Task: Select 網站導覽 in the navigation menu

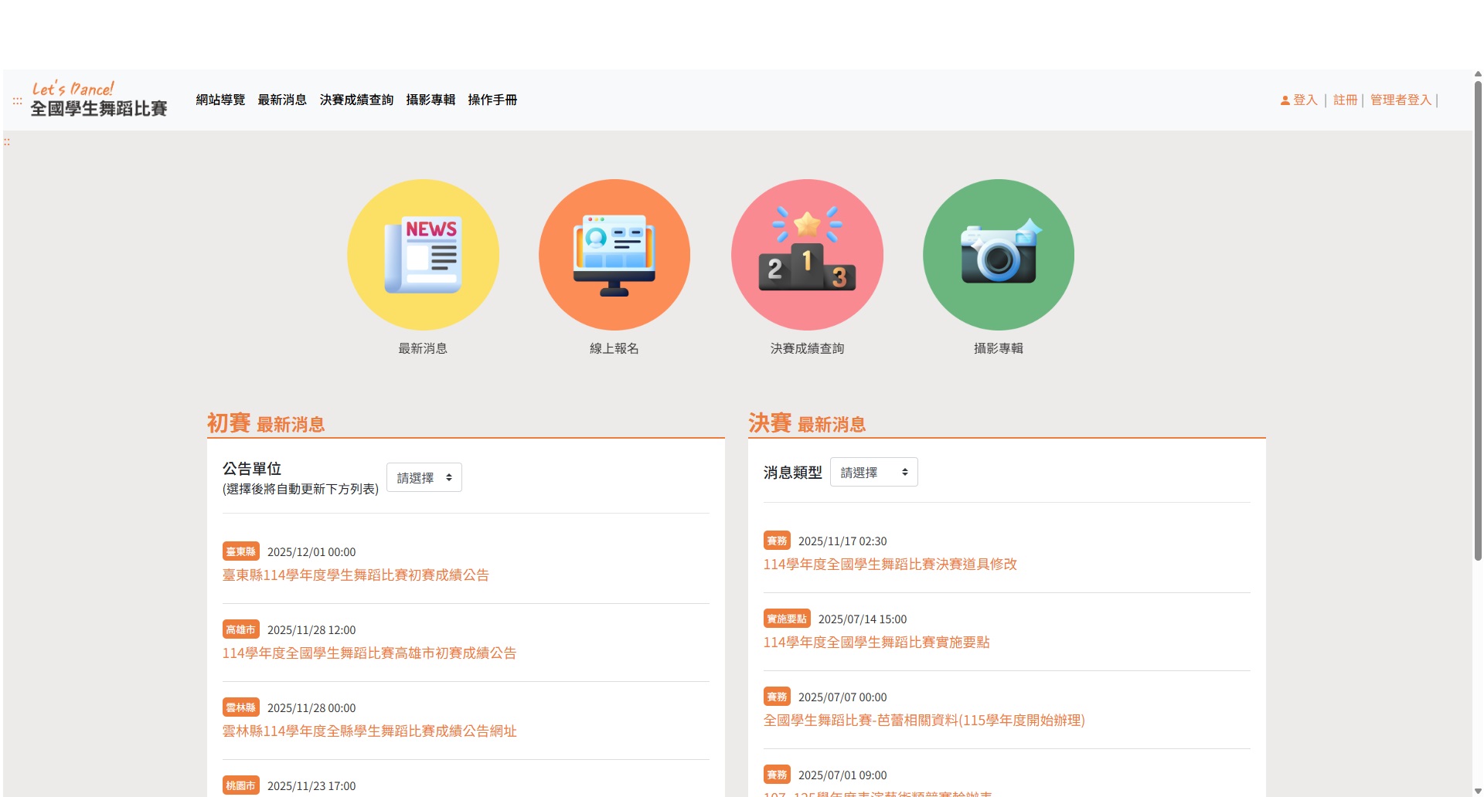Action: [220, 100]
